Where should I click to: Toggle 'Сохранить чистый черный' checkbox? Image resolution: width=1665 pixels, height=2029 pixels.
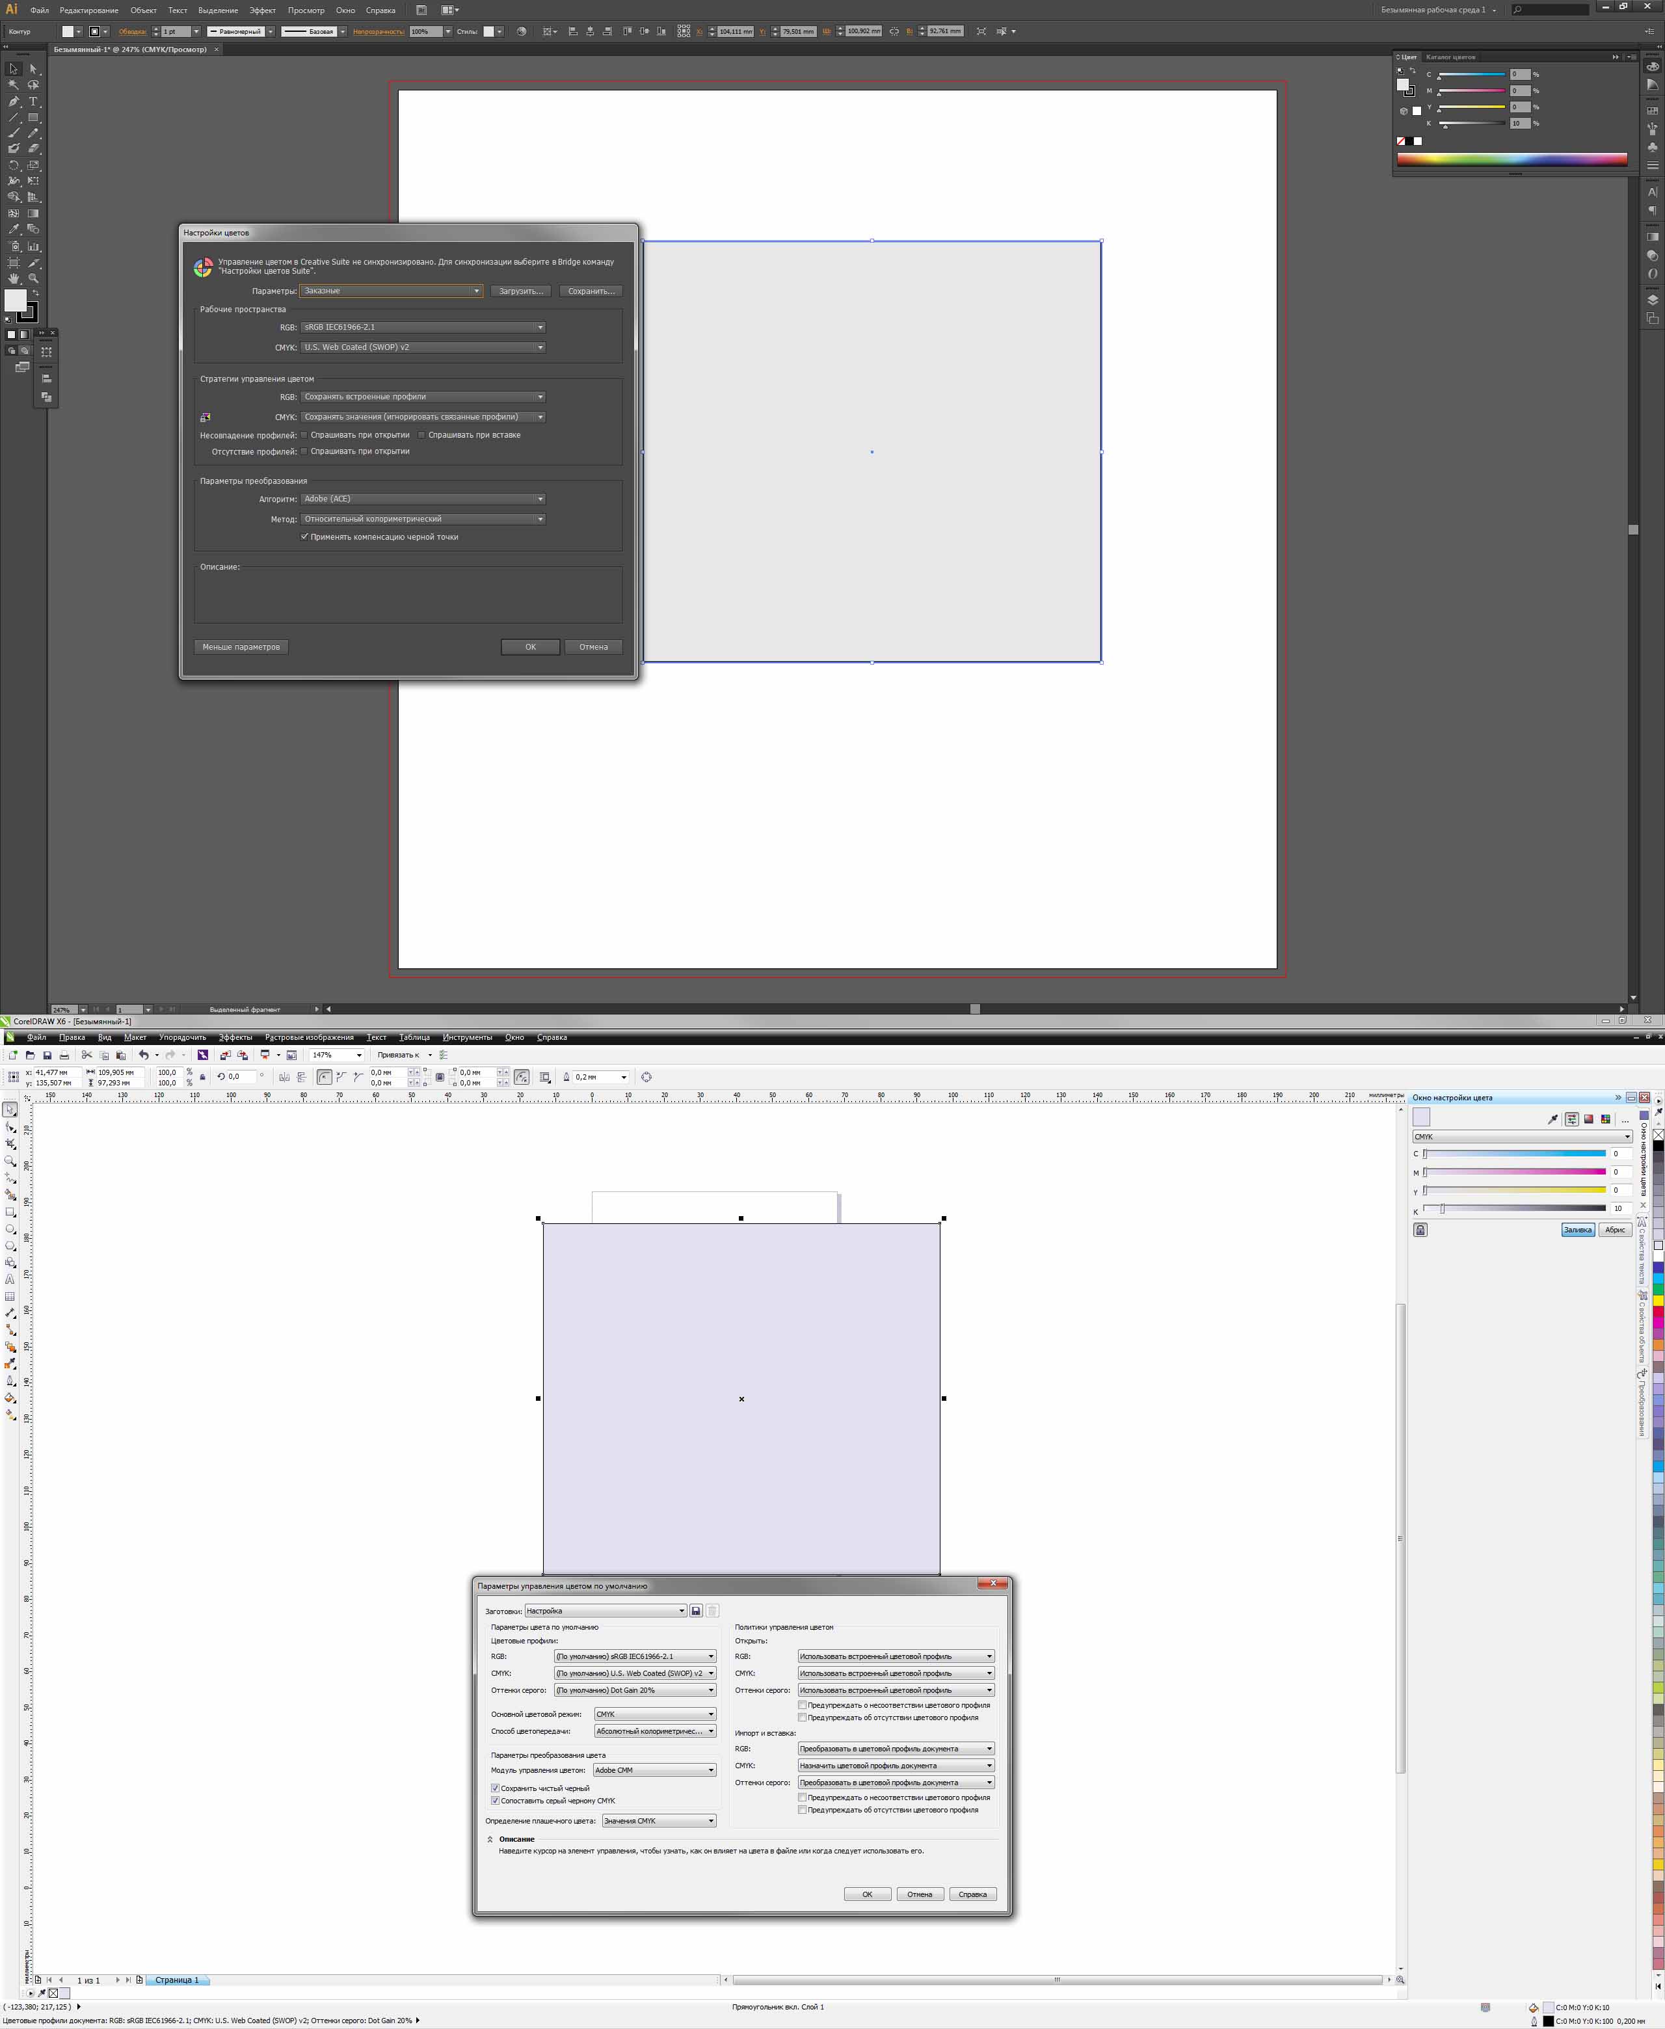495,1788
